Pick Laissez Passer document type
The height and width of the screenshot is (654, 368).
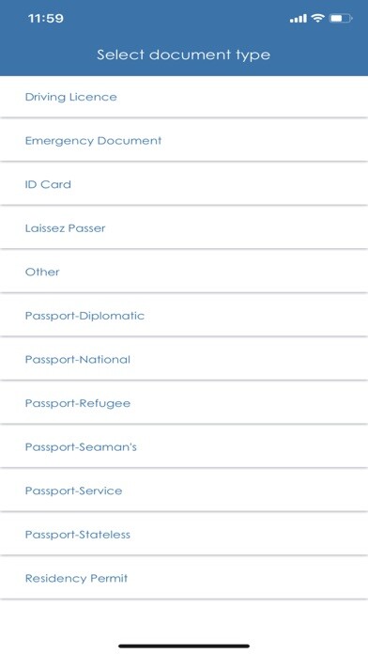coord(184,227)
